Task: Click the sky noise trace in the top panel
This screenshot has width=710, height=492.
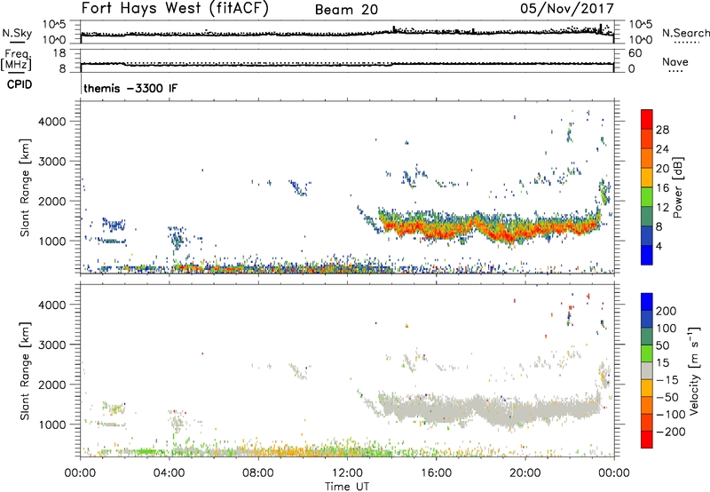Action: click(x=347, y=34)
